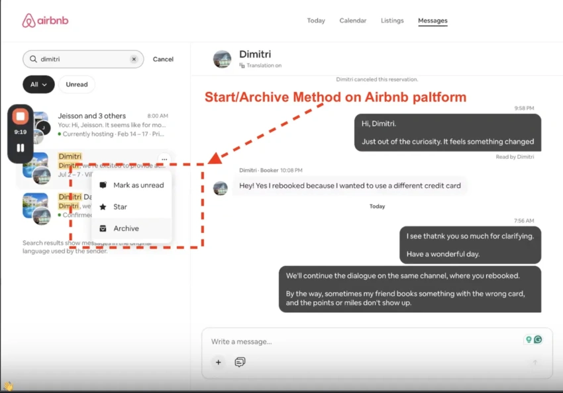Click Cancel next to the search box
This screenshot has height=393, width=563.
tap(163, 59)
